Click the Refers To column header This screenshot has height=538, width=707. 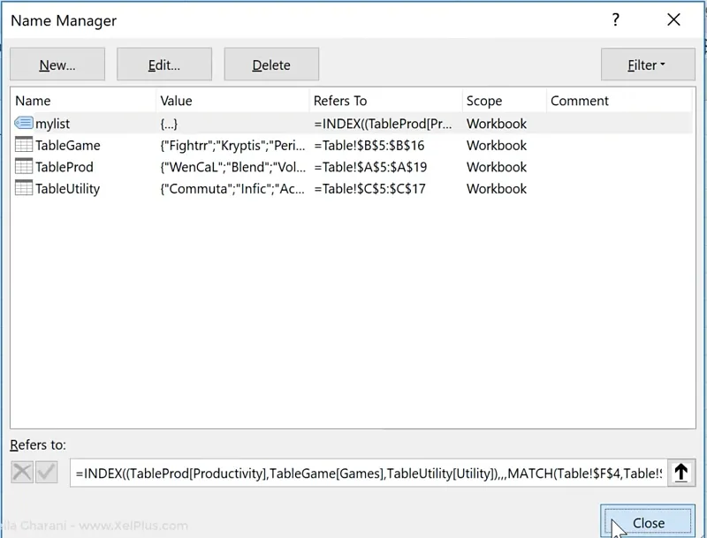point(384,101)
